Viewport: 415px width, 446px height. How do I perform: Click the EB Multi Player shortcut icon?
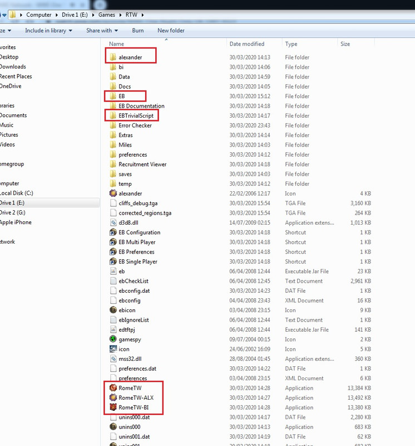113,242
